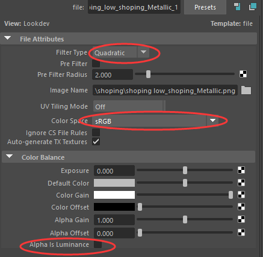
Task: Click the Color Offset black swatch
Action: pyautogui.click(x=114, y=207)
